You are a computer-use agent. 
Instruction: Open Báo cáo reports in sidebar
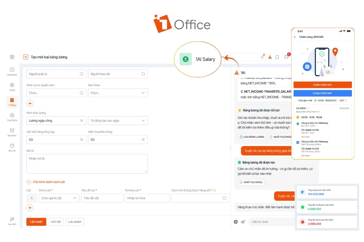coord(12,148)
